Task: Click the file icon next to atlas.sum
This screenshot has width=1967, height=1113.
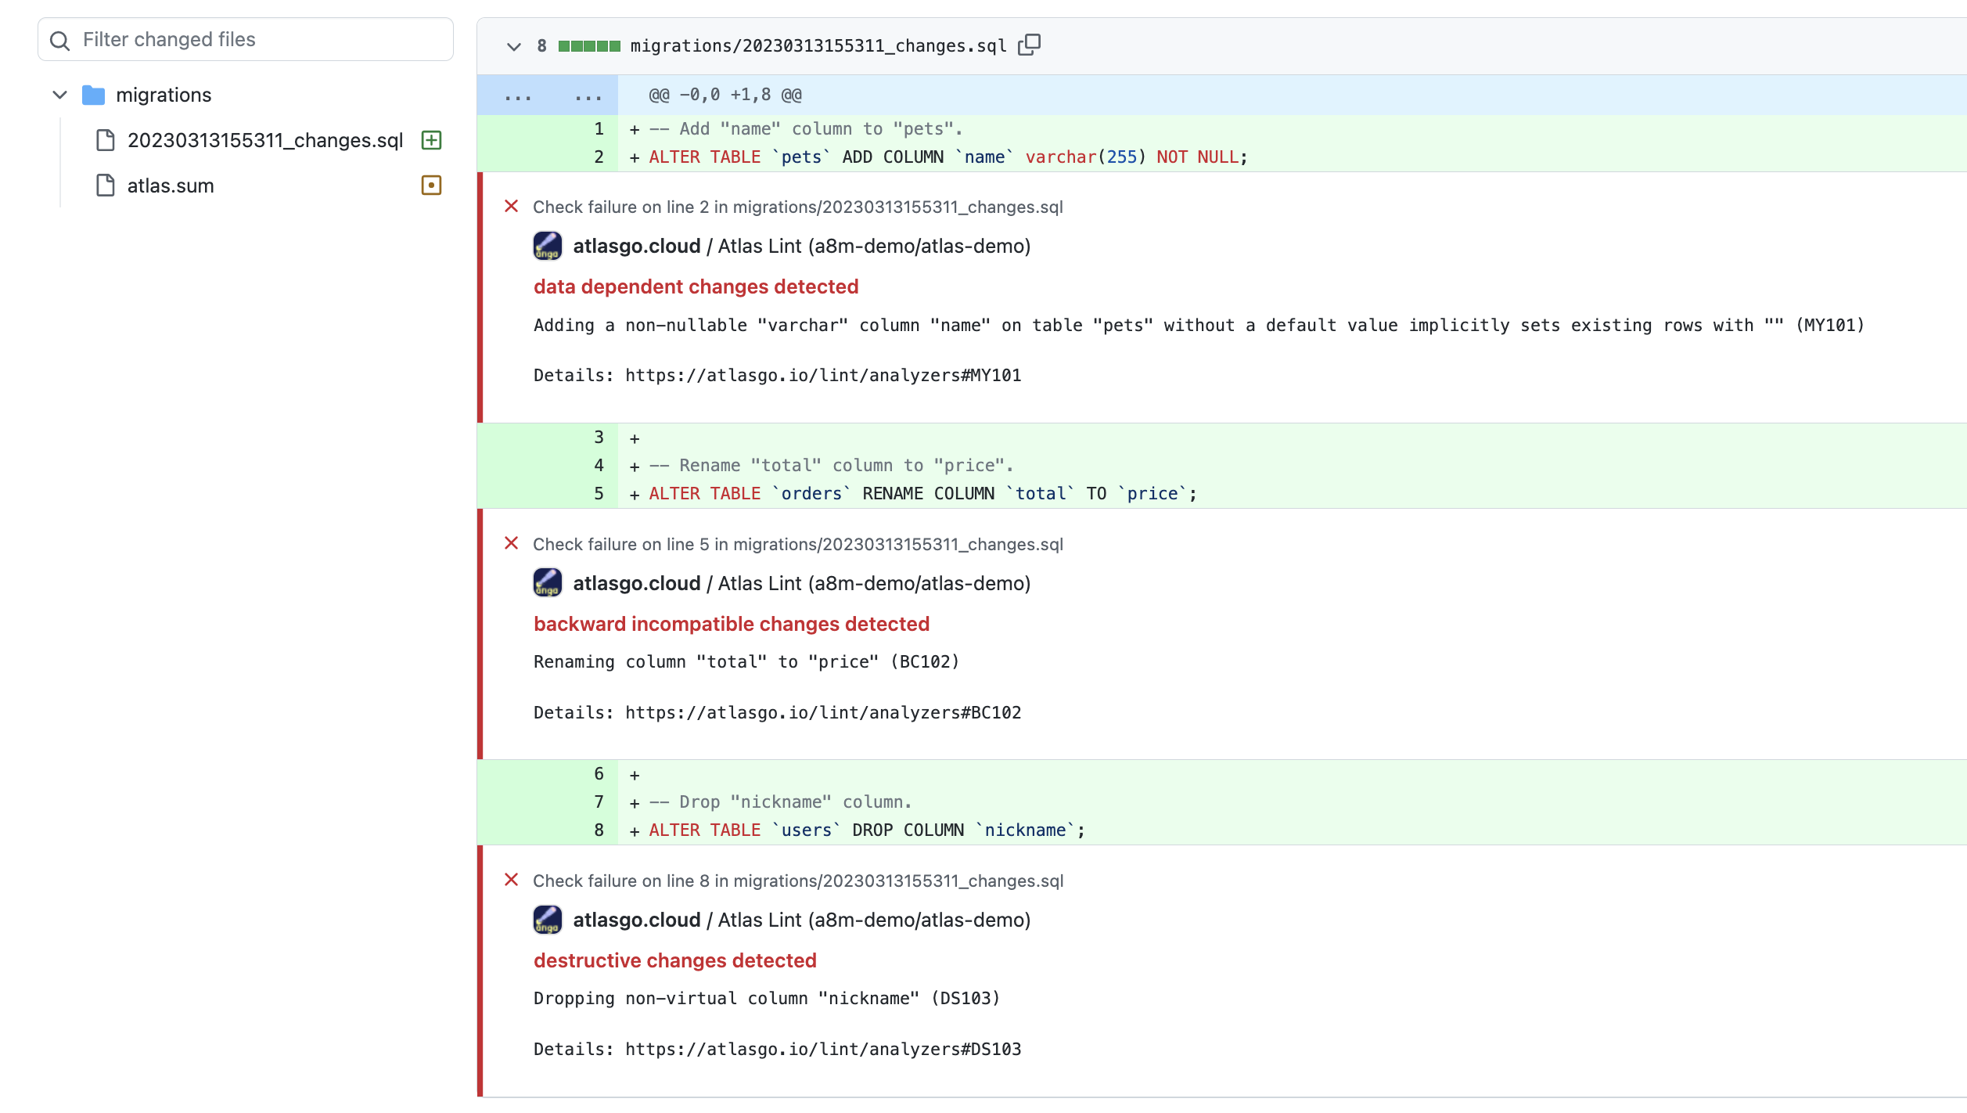Action: click(x=106, y=185)
